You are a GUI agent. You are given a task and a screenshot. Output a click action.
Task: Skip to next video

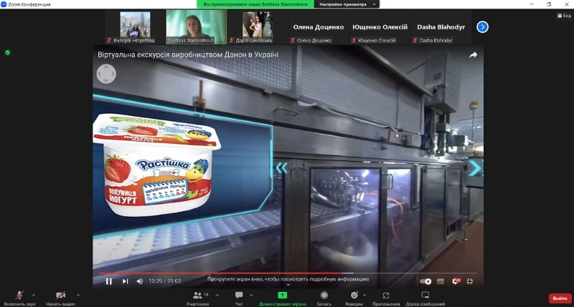(x=125, y=281)
